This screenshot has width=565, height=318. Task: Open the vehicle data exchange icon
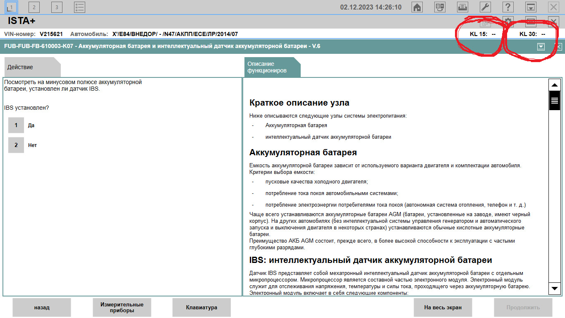pos(440,7)
